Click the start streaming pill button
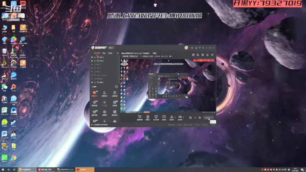 (x=208, y=118)
